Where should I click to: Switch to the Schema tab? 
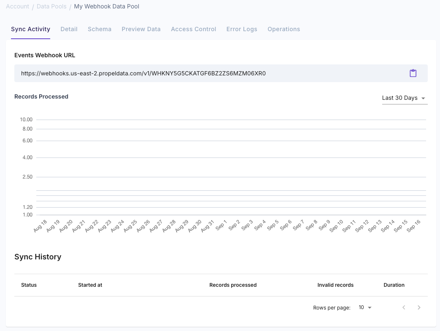[x=100, y=29]
